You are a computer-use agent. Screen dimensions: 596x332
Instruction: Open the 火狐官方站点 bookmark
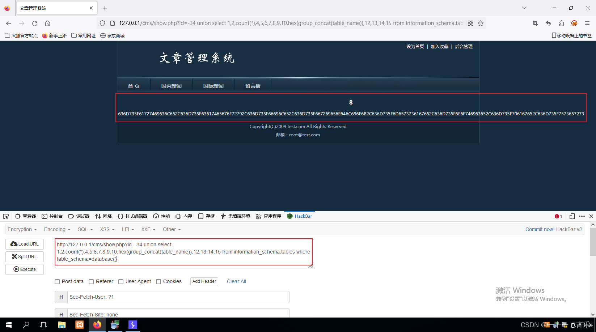pos(21,35)
